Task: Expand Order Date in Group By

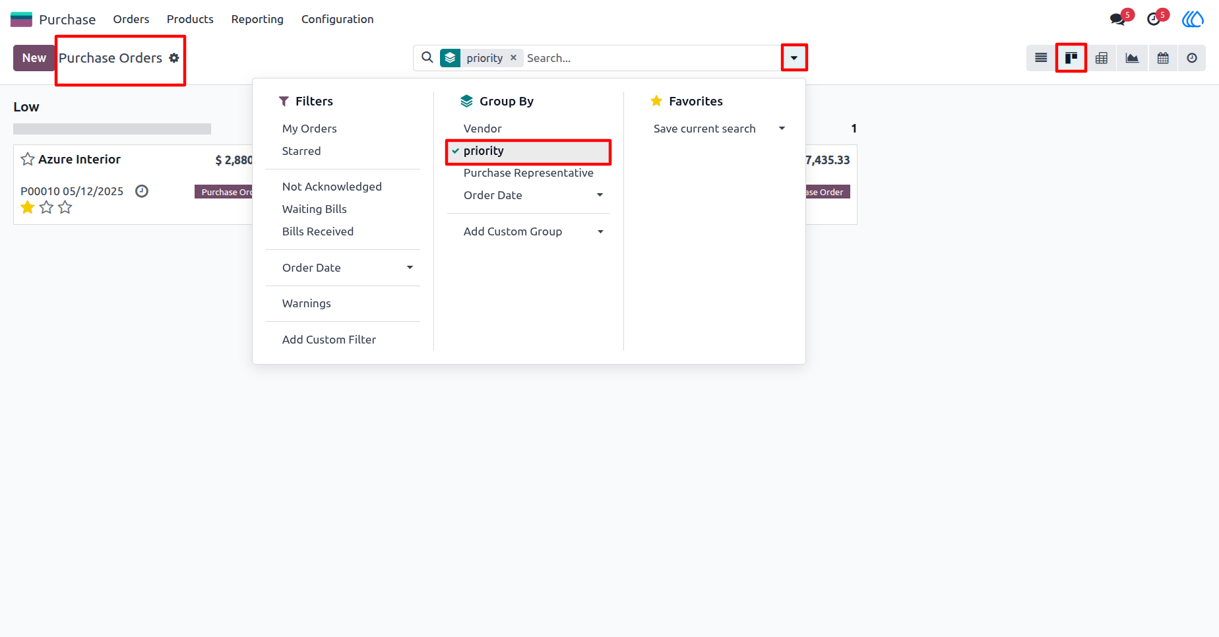Action: coord(528,195)
